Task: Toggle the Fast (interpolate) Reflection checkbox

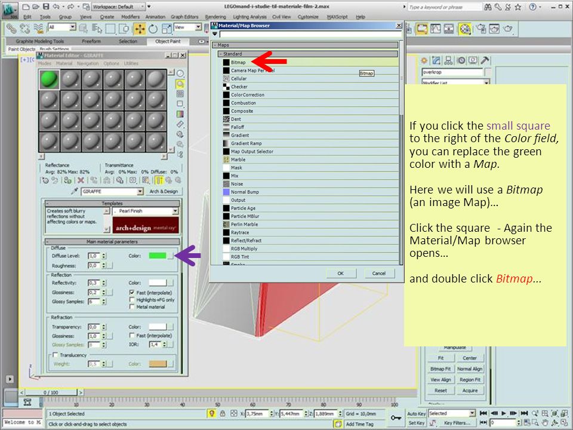Action: (x=132, y=293)
